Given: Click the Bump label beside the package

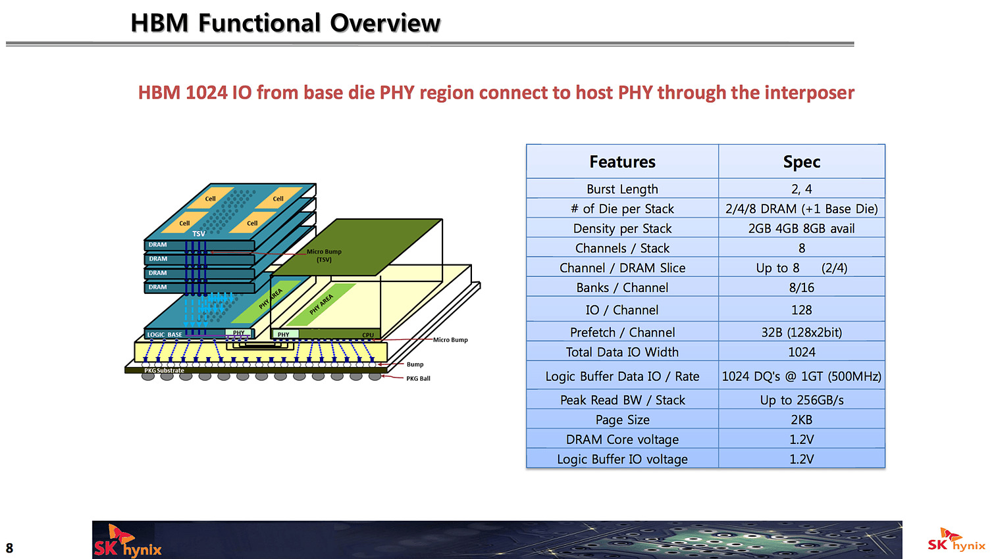Looking at the screenshot, I should coord(415,364).
